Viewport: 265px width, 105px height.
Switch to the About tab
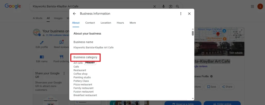[76, 23]
